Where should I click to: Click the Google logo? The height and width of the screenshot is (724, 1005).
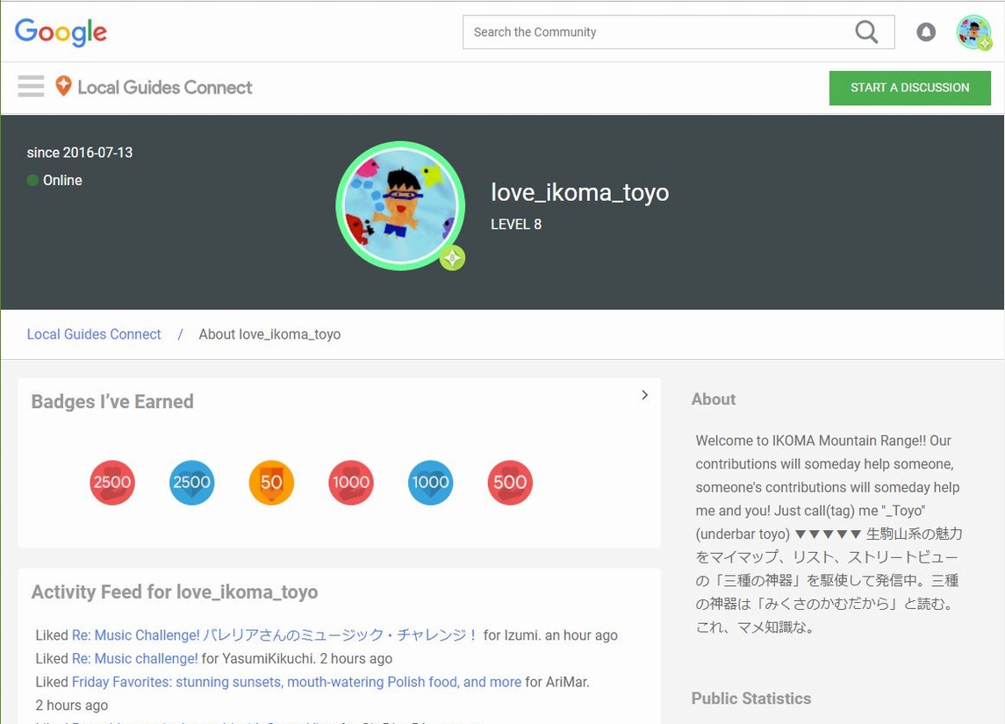point(61,32)
